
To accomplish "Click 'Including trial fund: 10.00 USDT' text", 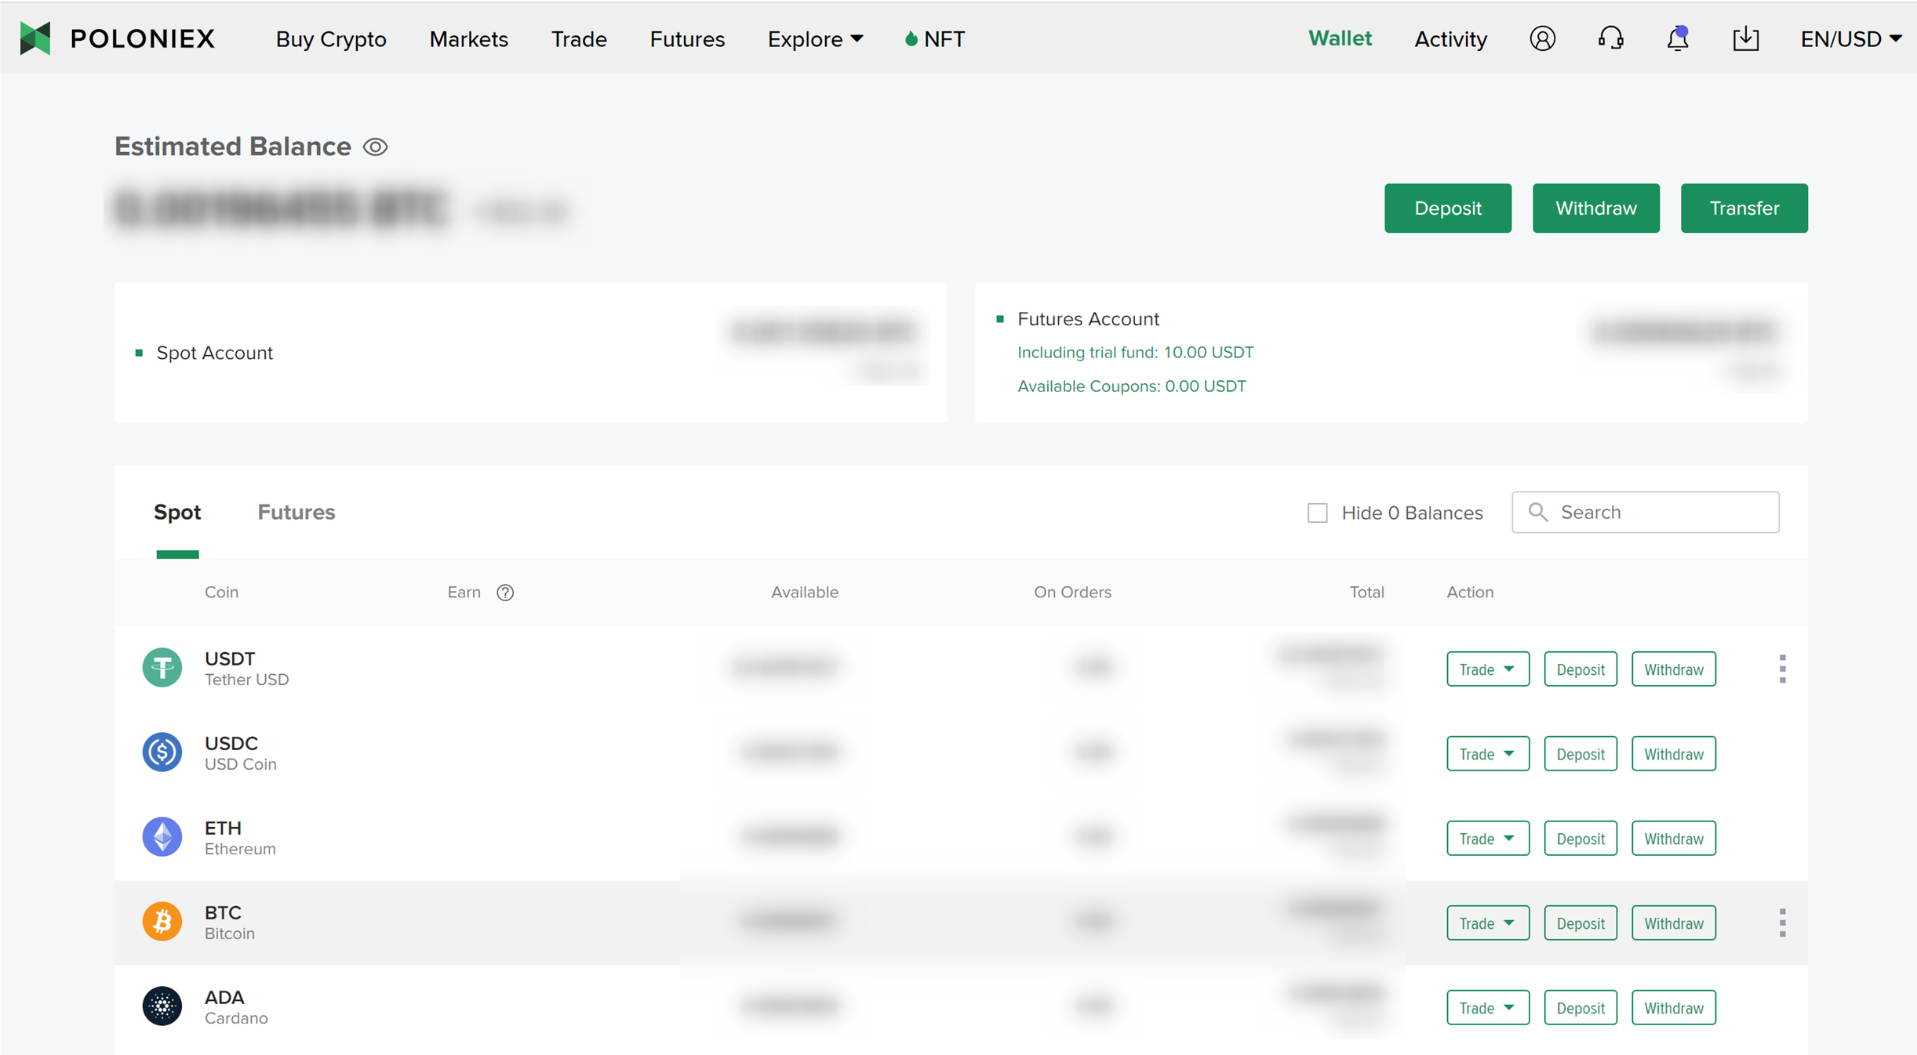I will tap(1135, 352).
